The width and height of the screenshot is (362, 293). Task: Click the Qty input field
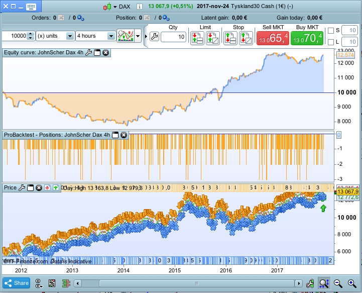coord(173,37)
